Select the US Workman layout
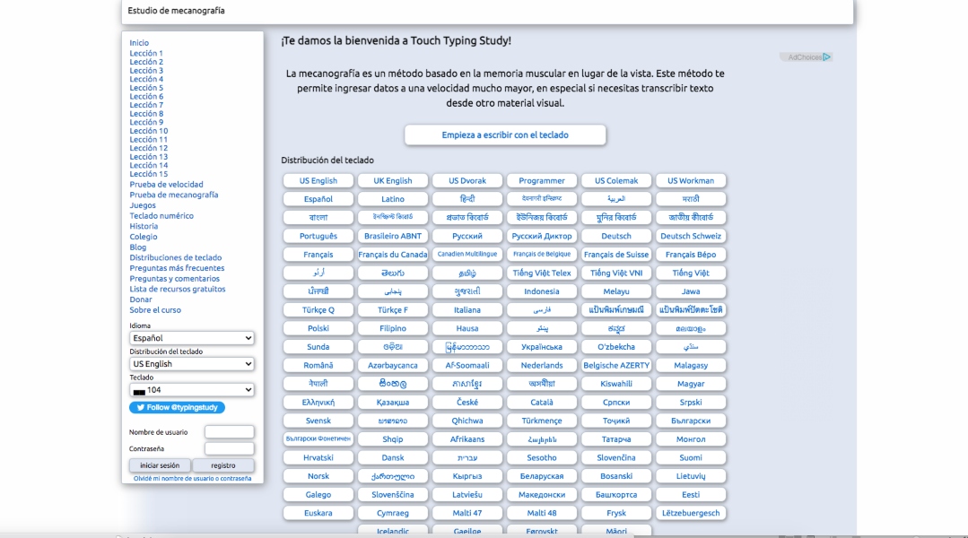The width and height of the screenshot is (968, 538). (691, 181)
